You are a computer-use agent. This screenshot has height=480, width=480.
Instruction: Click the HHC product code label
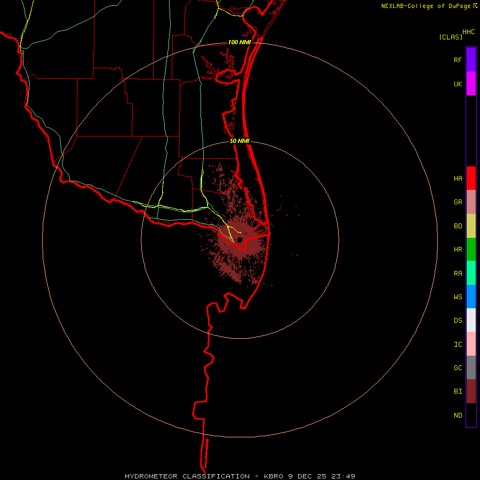pyautogui.click(x=469, y=32)
